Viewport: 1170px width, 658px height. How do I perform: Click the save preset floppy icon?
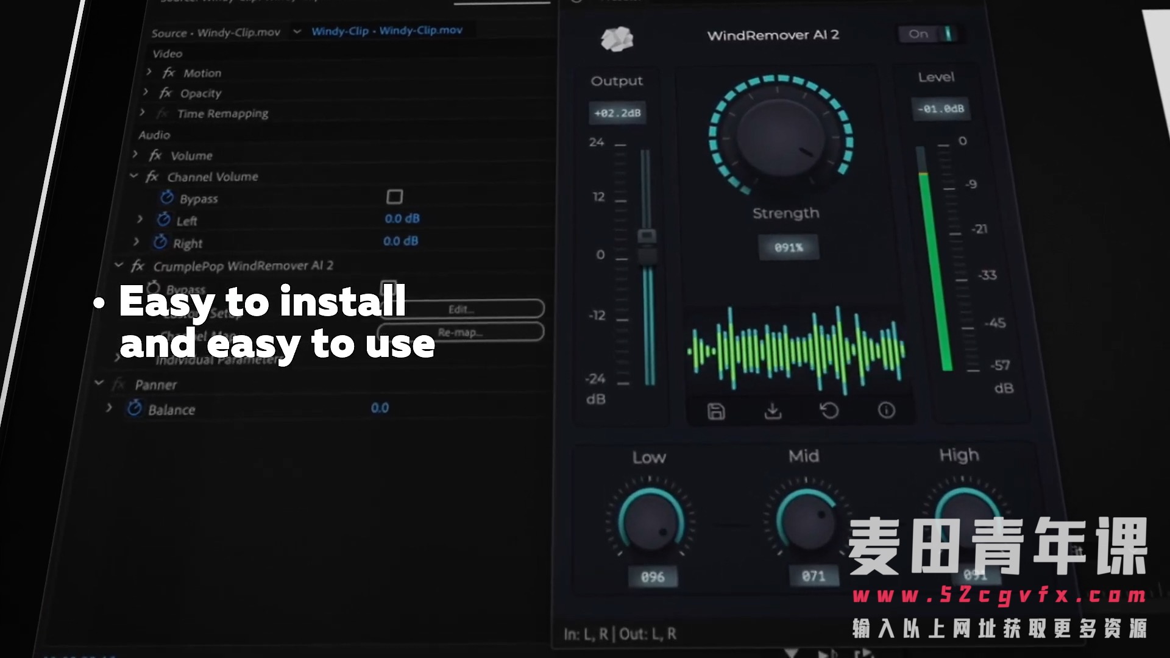click(x=716, y=412)
